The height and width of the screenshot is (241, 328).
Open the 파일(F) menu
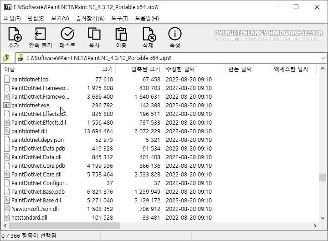click(12, 18)
